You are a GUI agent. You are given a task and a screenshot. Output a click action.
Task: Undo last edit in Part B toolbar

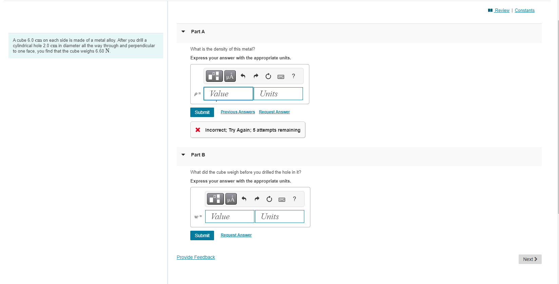[244, 199]
